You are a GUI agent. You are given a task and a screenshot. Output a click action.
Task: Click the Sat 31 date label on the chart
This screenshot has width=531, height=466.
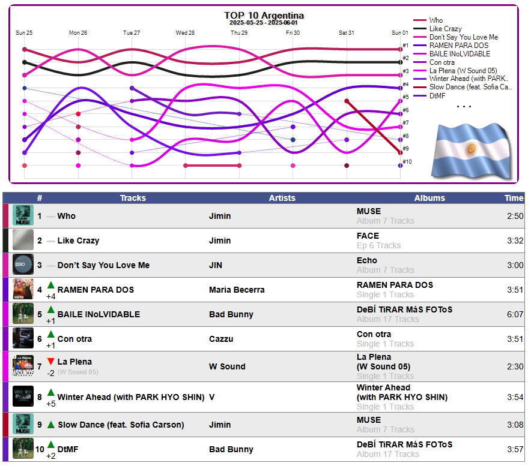point(346,33)
